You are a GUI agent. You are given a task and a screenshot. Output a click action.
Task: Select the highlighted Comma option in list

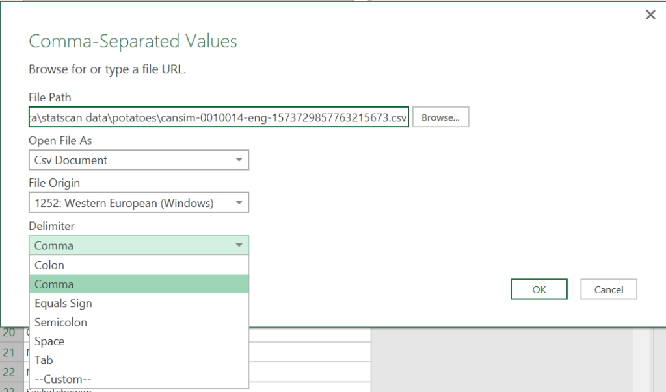[139, 284]
